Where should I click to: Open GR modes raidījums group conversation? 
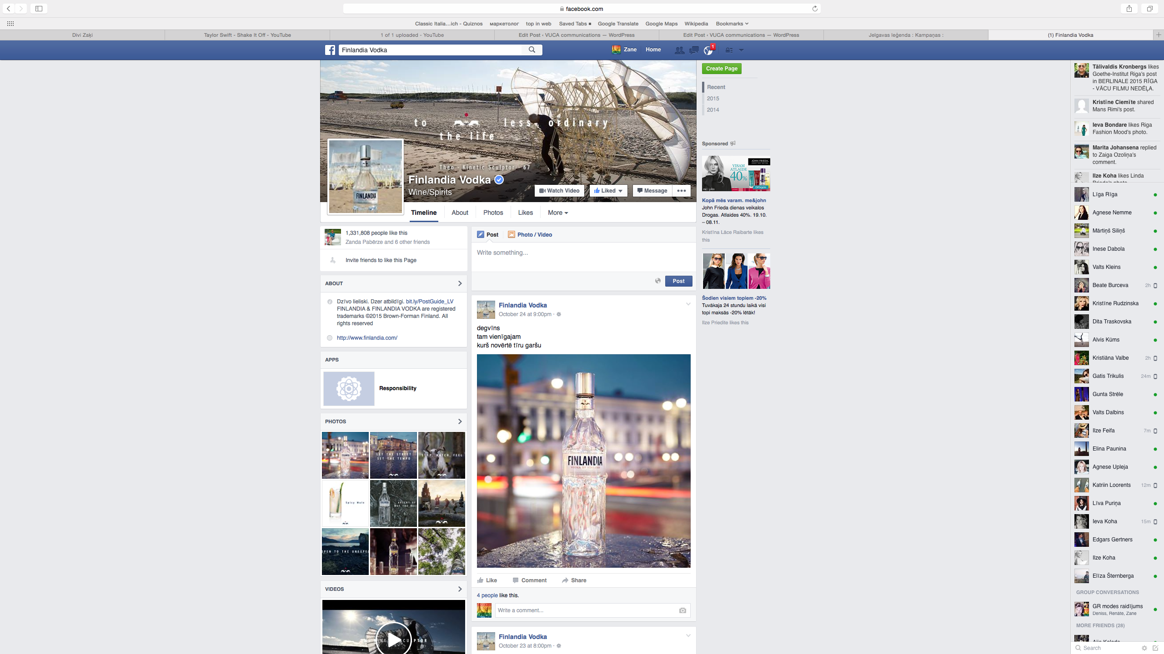point(1117,609)
